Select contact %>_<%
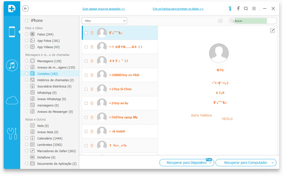 120,145
